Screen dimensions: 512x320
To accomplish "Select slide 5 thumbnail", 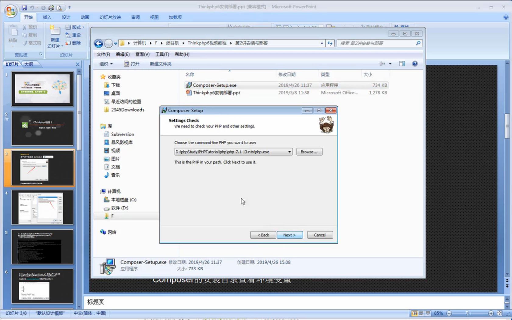I will coord(42,247).
